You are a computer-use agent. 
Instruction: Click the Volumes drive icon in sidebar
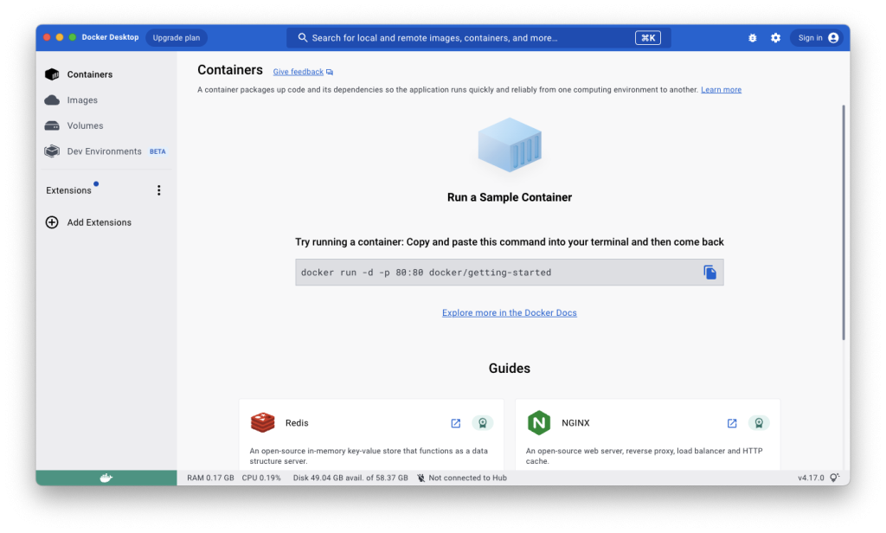coord(52,125)
